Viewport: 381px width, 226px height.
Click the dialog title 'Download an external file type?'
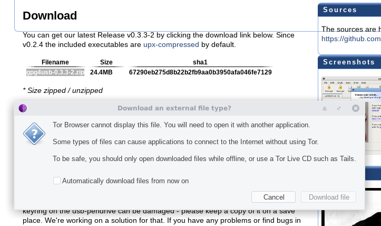[174, 108]
